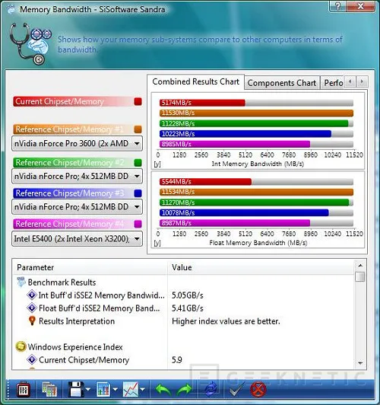Click the blue 10078MB/s Float bandwidth bar
The height and width of the screenshot is (405, 380).
coord(244,213)
